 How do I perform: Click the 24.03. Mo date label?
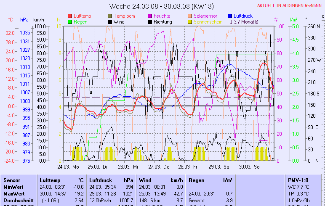[68, 166]
